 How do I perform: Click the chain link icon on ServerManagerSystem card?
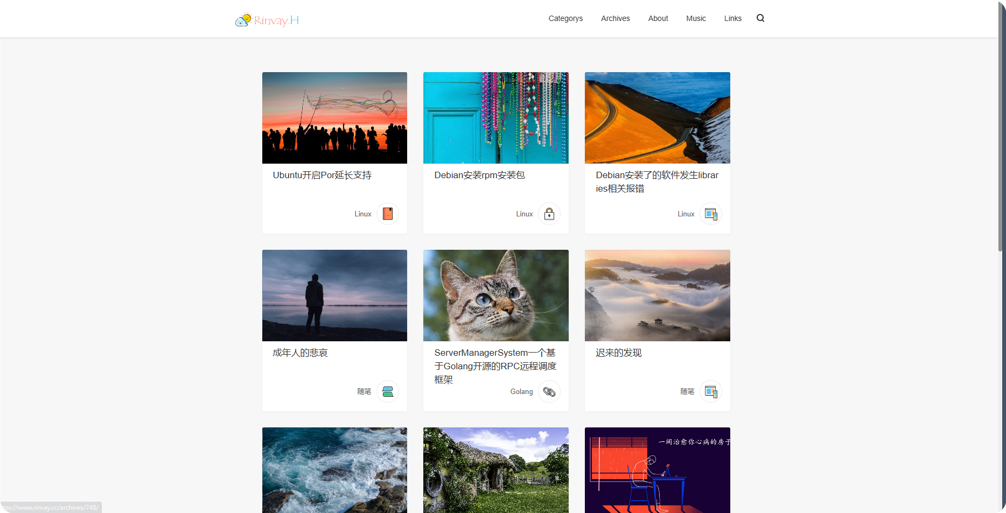click(549, 391)
